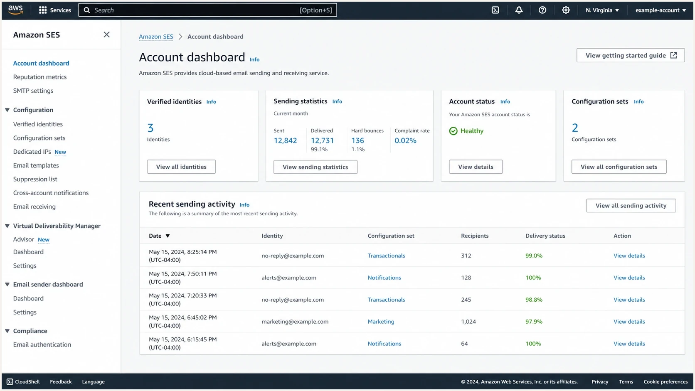Open the settings gear in top bar
This screenshot has height=391, width=695.
pos(566,10)
